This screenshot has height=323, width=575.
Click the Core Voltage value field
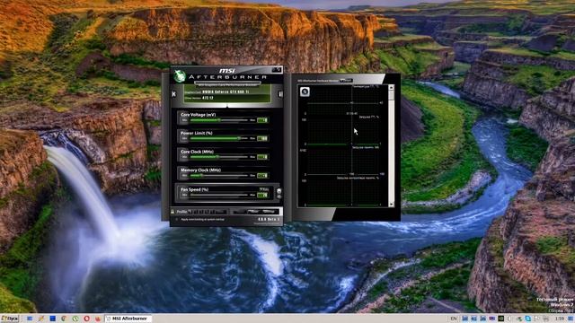click(x=262, y=120)
